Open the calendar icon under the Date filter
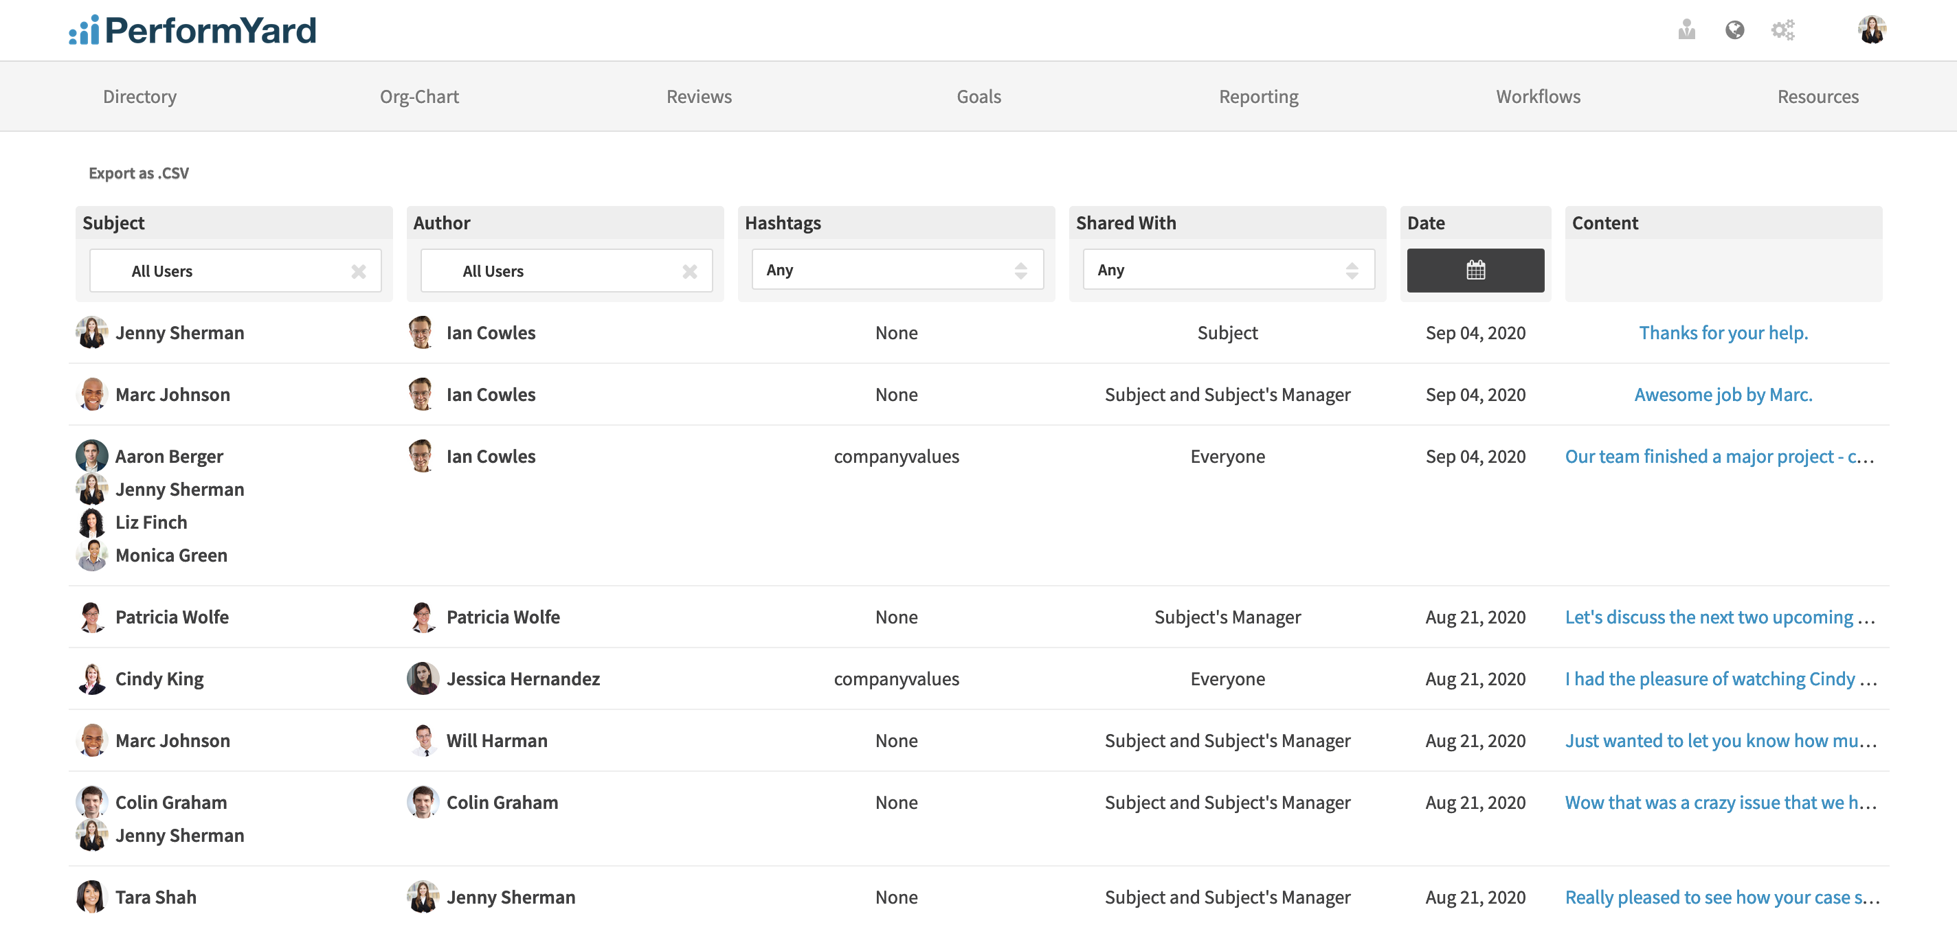 [x=1475, y=270]
